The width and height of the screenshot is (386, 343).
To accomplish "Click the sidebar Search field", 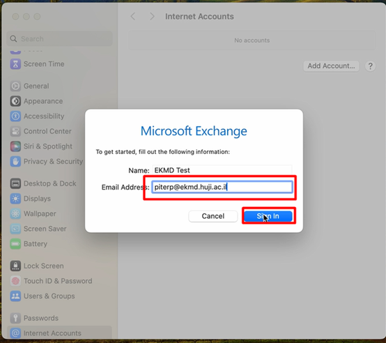I will click(x=59, y=38).
